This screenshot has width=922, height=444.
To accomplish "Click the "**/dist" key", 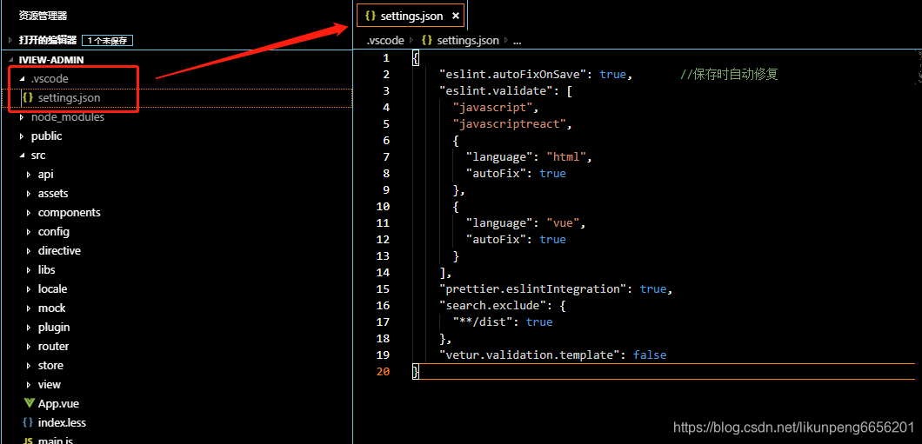I will [x=483, y=321].
